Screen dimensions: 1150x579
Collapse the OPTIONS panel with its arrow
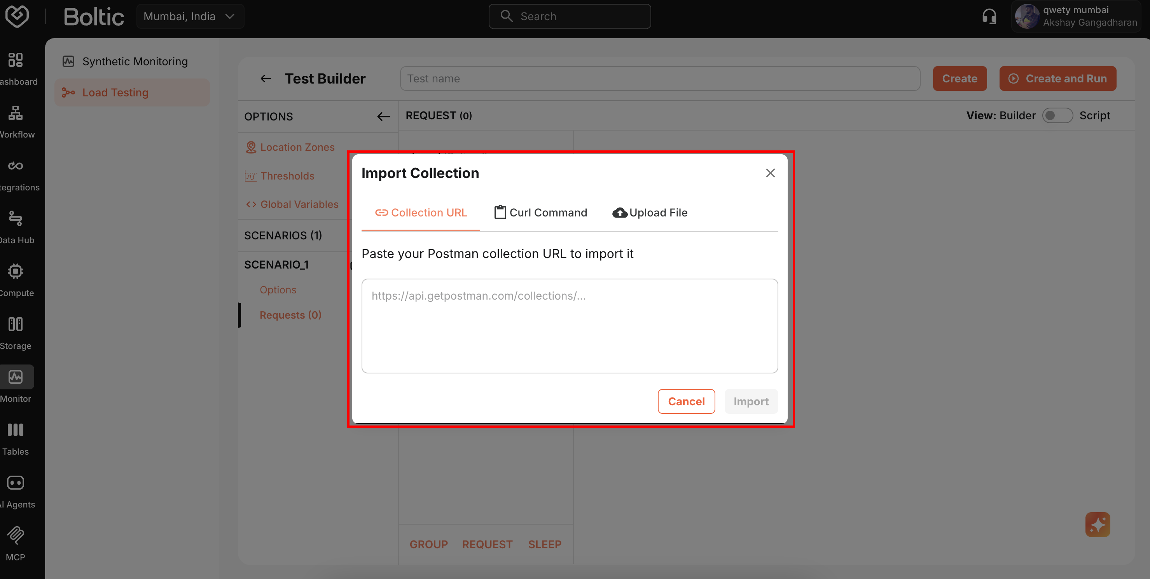pyautogui.click(x=383, y=117)
